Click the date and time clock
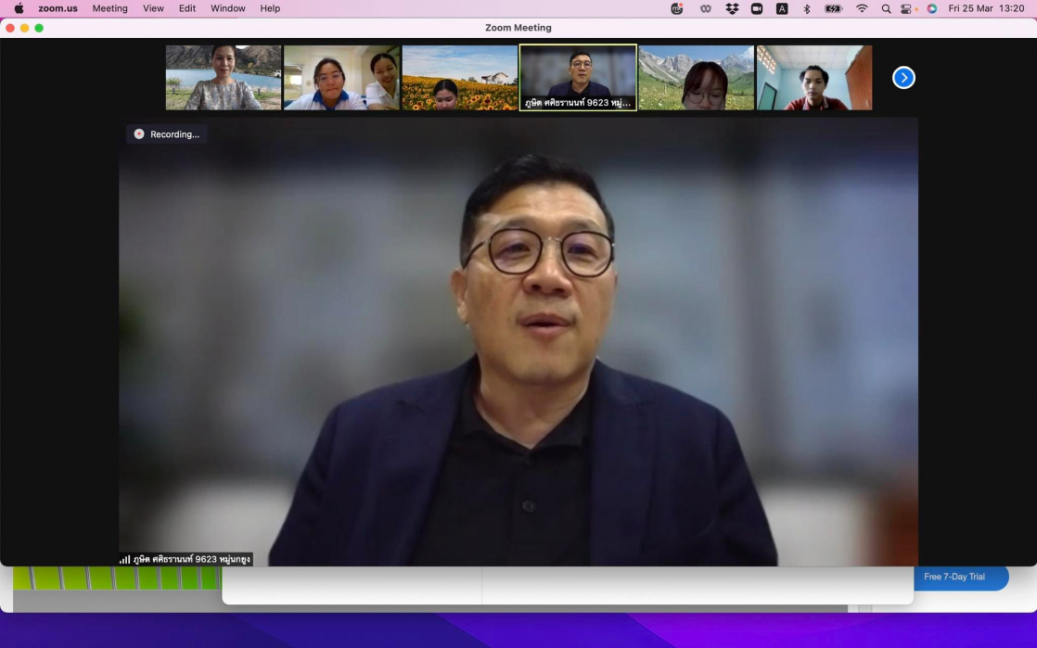Image resolution: width=1037 pixels, height=648 pixels. click(986, 8)
